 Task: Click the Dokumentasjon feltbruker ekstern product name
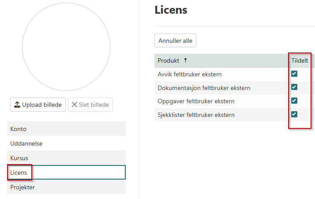[204, 88]
